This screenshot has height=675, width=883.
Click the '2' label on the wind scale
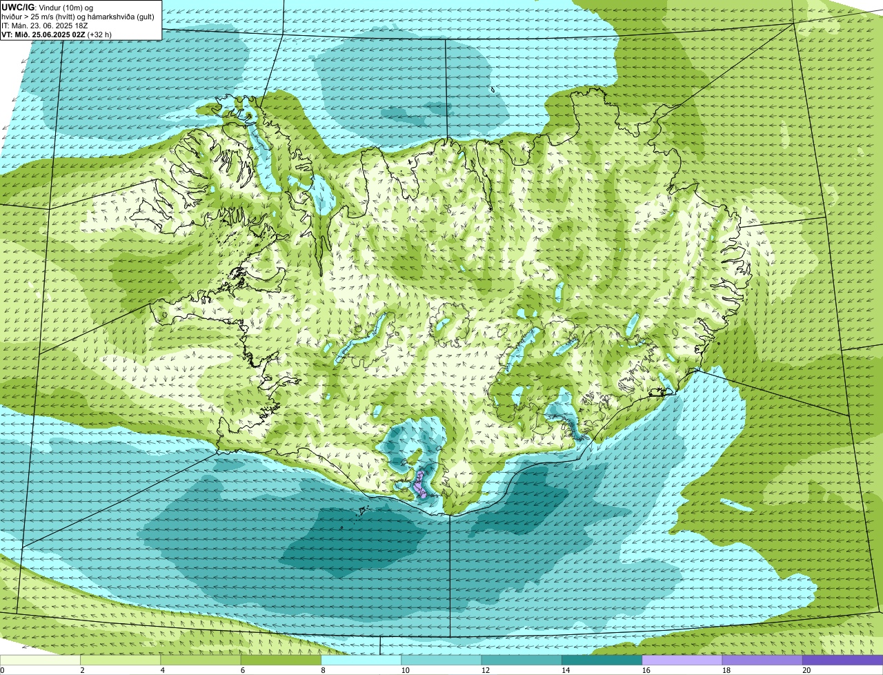pyautogui.click(x=82, y=670)
